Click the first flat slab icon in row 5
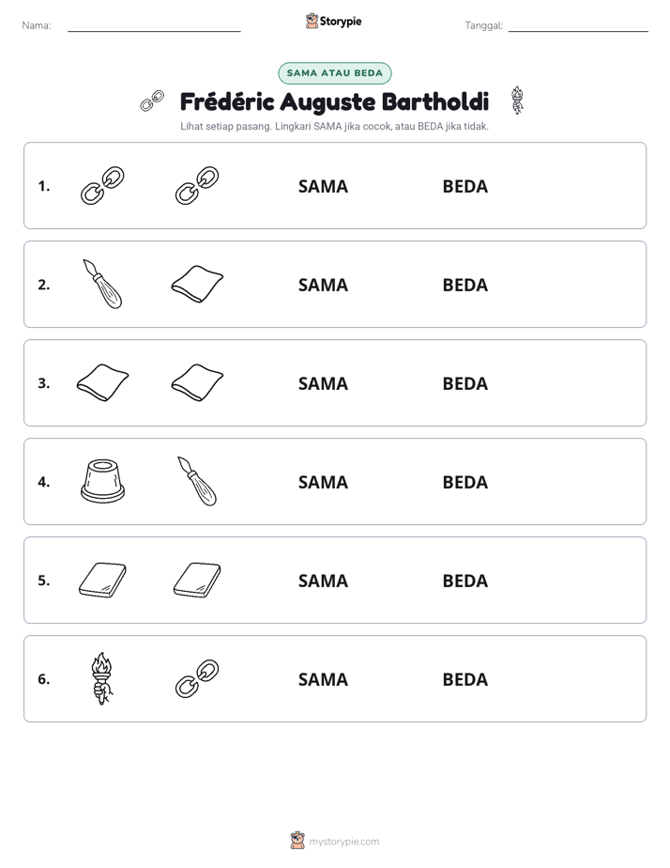This screenshot has height=868, width=670. click(103, 581)
